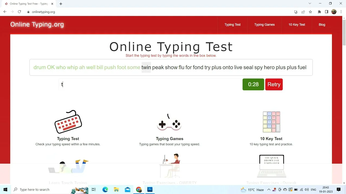Click the install app icon in address bar
The image size is (346, 194).
(x=296, y=12)
